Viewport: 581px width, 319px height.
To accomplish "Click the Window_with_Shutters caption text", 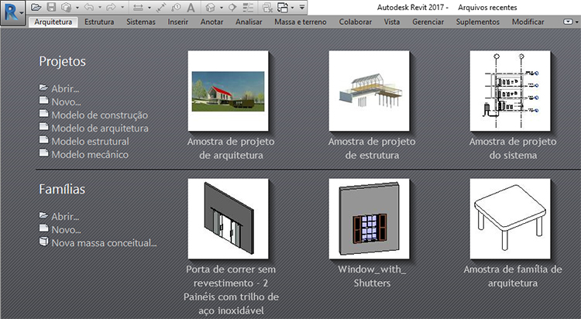I will [x=372, y=276].
